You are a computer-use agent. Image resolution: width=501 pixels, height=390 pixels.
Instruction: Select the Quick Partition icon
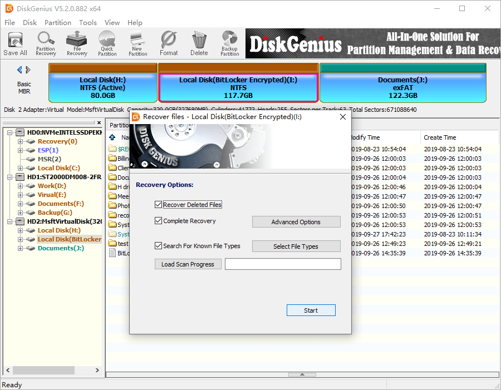(107, 43)
